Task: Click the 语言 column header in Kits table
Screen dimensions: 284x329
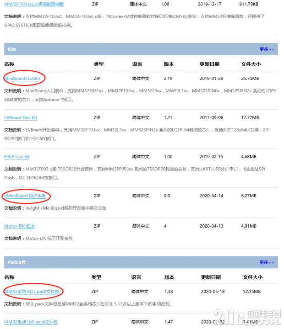Action: tap(137, 64)
